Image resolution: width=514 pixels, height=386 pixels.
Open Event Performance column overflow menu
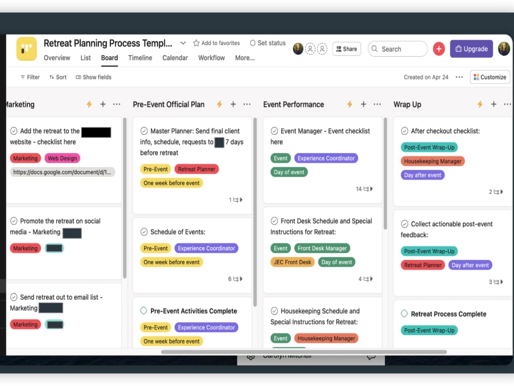click(x=377, y=104)
